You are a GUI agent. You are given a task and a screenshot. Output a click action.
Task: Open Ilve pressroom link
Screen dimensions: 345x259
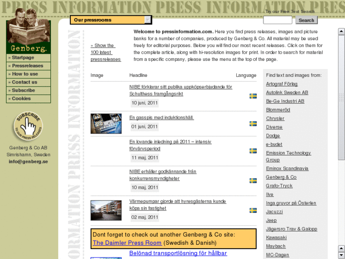tap(270, 194)
